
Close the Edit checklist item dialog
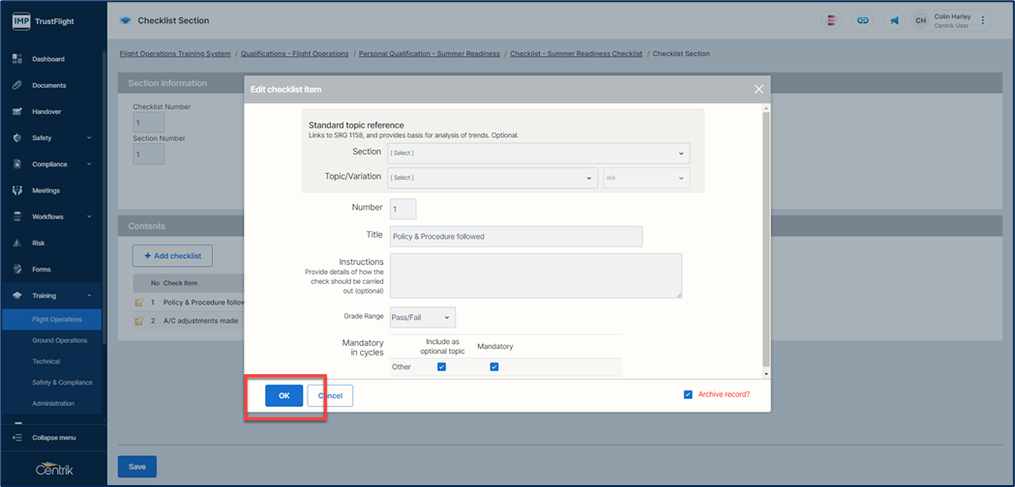[759, 89]
